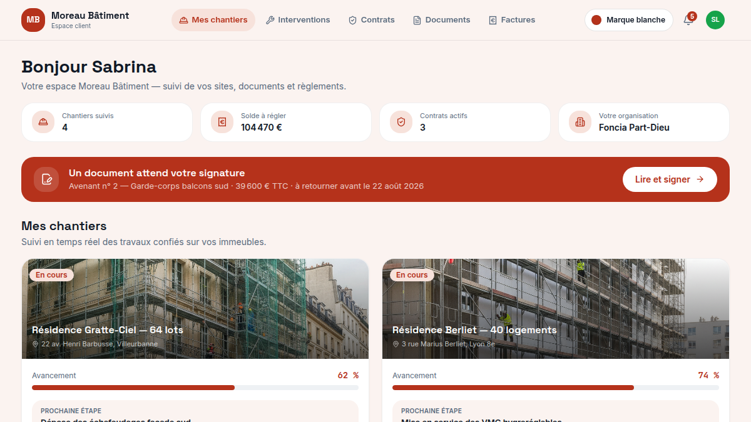Click the shield icon in Contrats actifs card
The width and height of the screenshot is (751, 422).
[401, 122]
